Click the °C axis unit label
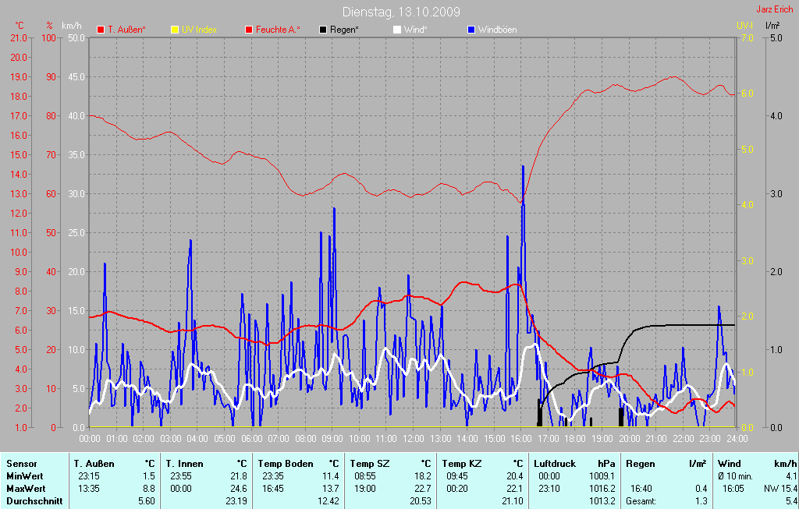Screen dimensions: 799x509 (19, 26)
